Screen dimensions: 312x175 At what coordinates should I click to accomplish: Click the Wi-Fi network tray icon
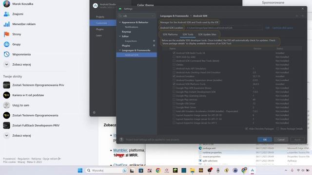tap(298, 170)
